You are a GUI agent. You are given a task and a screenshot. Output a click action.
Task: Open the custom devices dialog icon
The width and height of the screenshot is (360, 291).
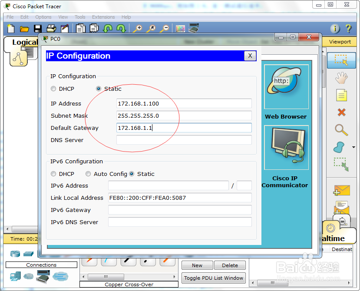(194, 28)
